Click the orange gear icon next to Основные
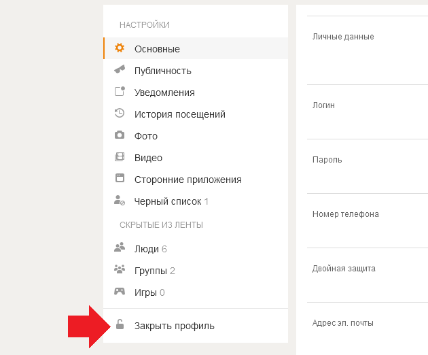This screenshot has width=428, height=355. click(x=120, y=48)
